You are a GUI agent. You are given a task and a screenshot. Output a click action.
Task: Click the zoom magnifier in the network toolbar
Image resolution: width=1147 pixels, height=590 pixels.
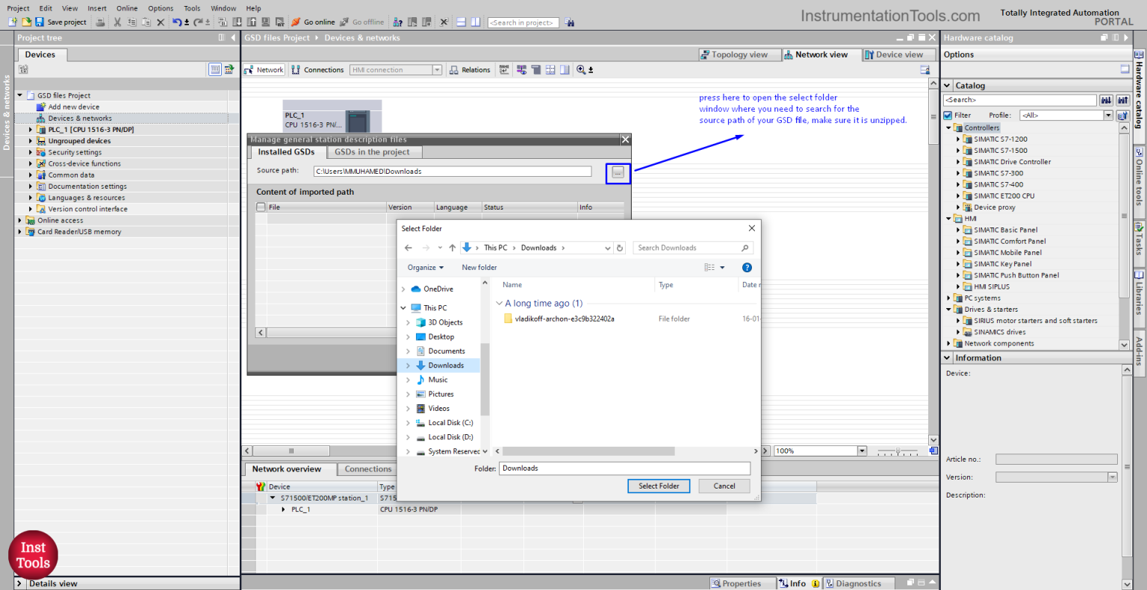581,70
